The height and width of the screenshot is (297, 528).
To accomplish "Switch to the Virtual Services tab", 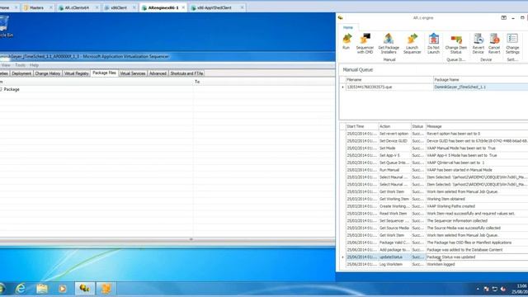I will [133, 73].
